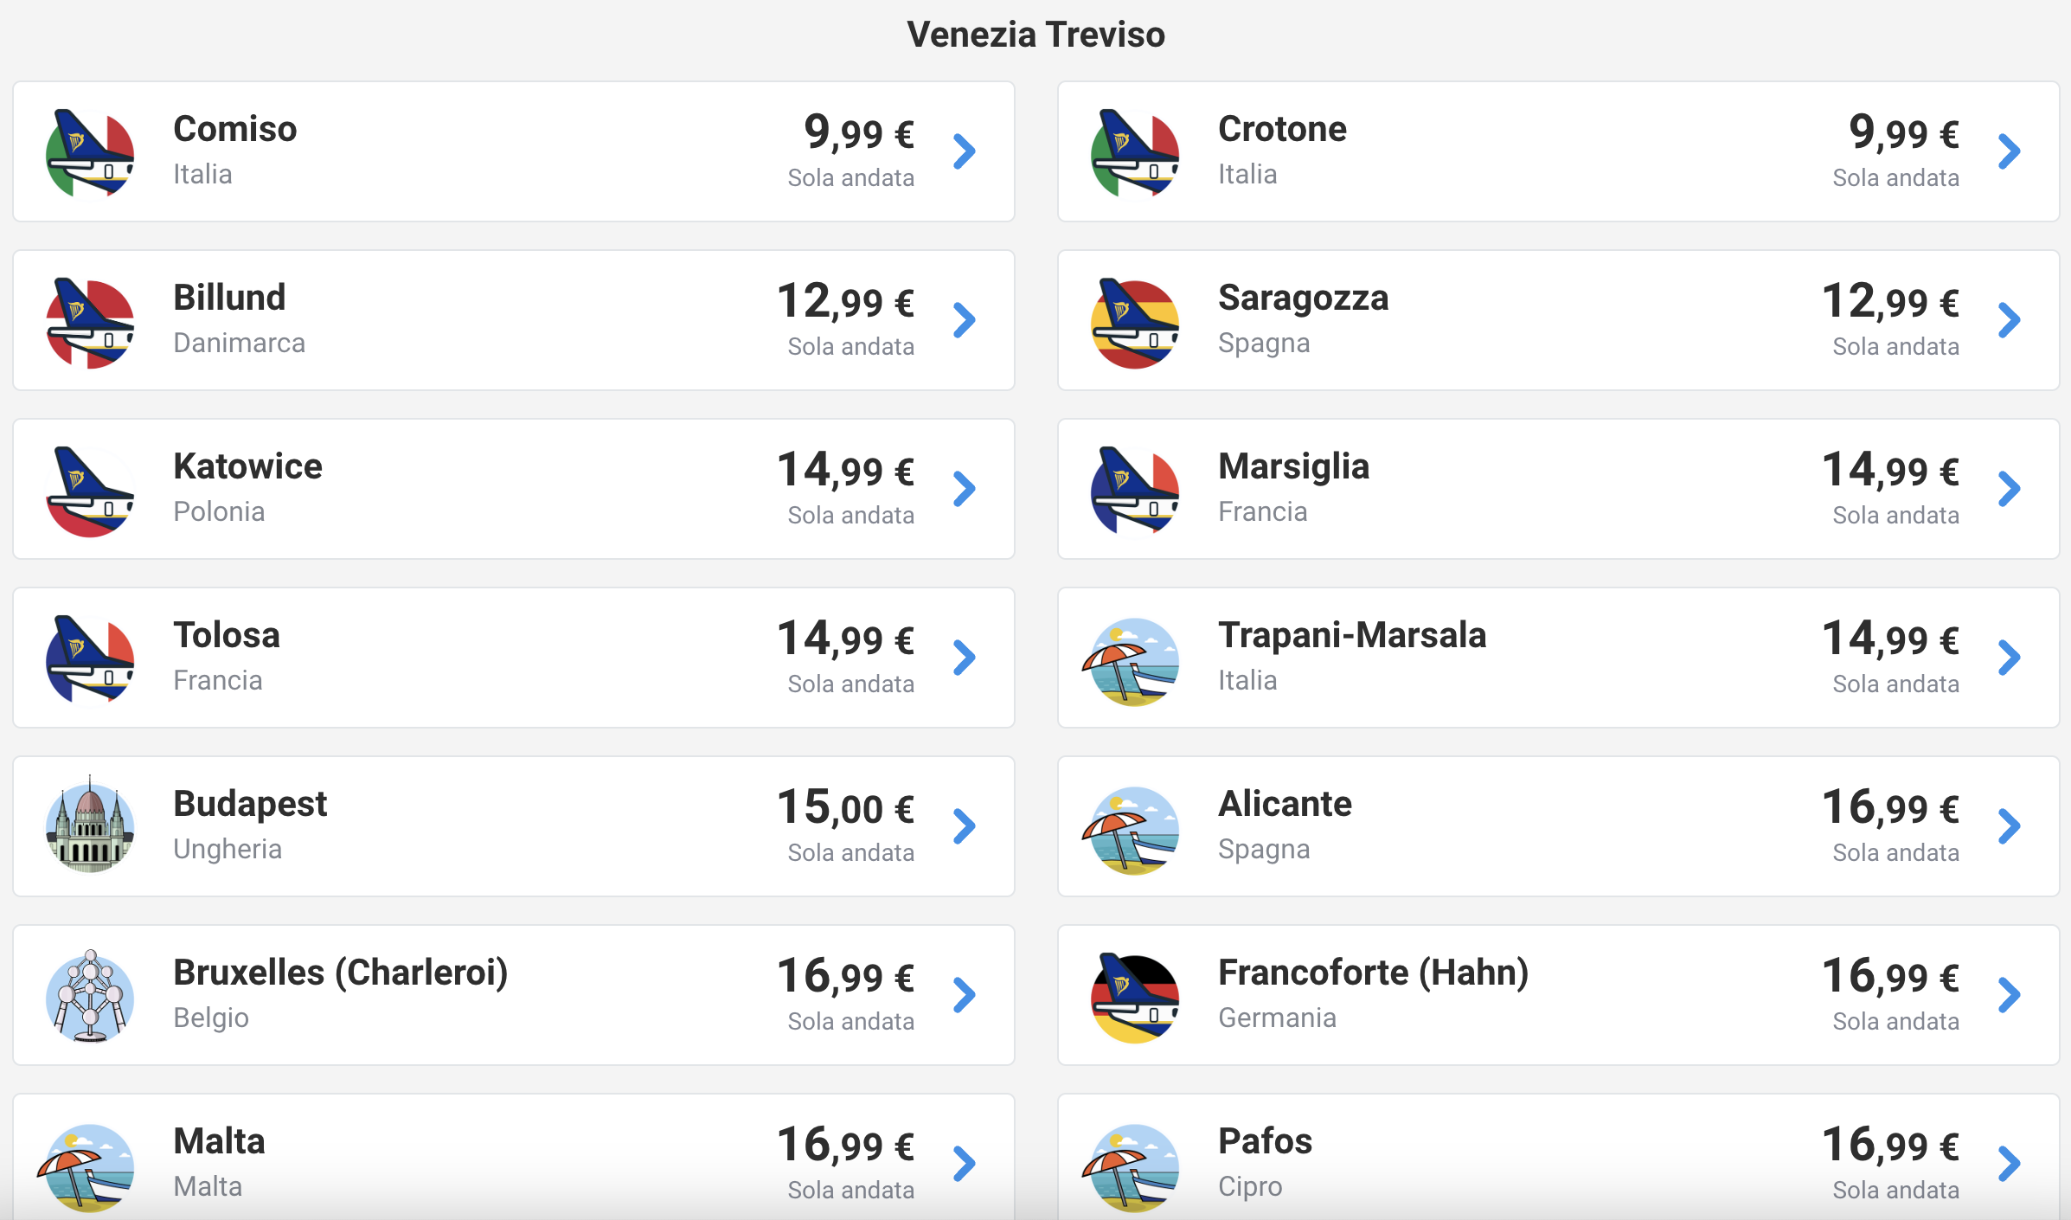Screen dimensions: 2071x1220
Task: Click the Venezia Treviso heading
Action: coord(1035,35)
